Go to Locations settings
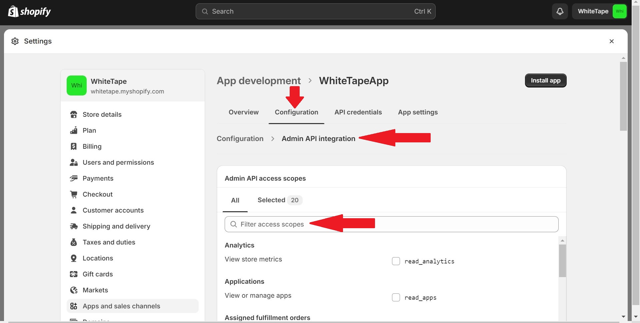This screenshot has height=323, width=640. [x=133, y=258]
